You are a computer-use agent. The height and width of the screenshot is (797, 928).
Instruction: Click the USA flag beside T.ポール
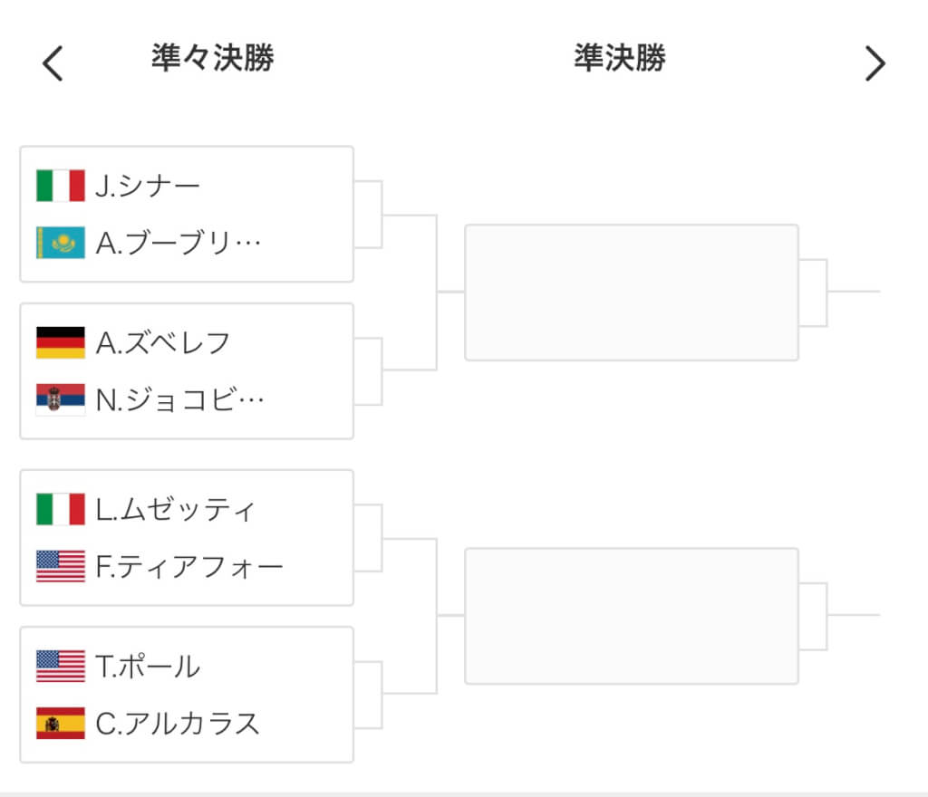tap(61, 667)
